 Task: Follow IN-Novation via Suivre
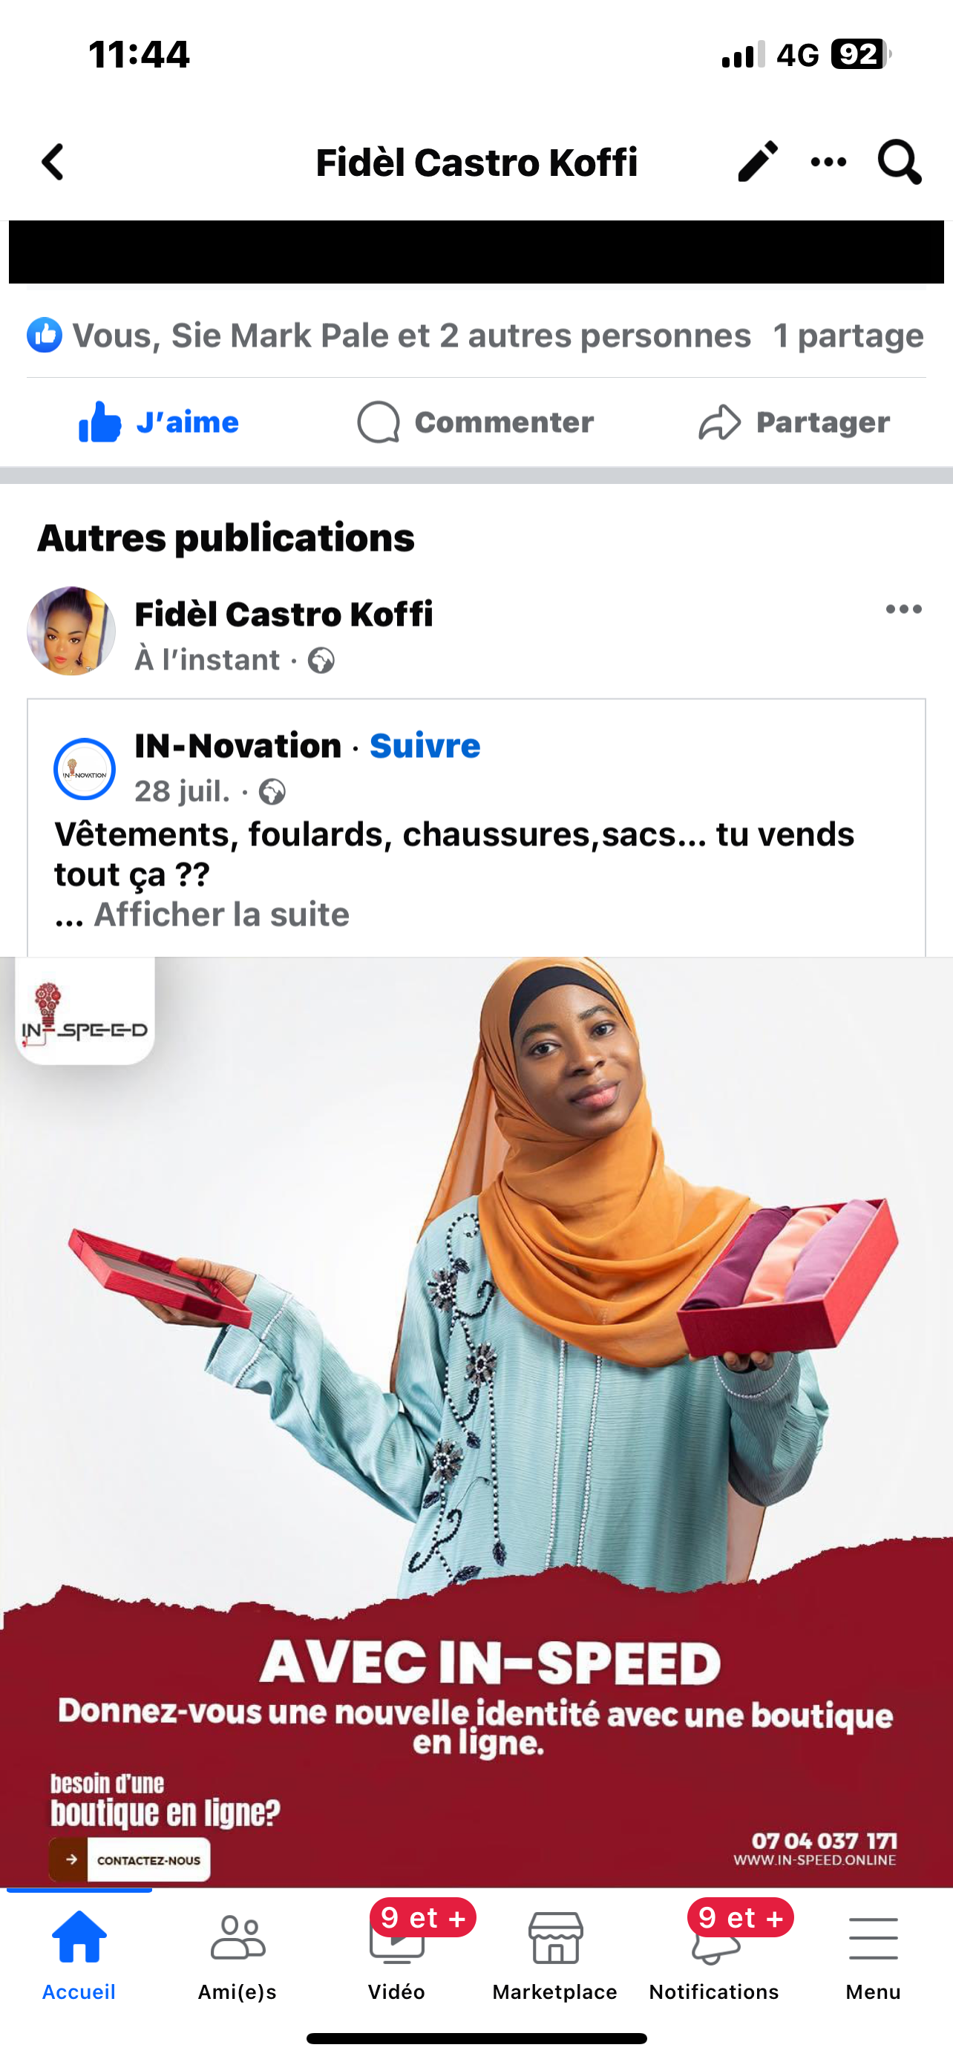pyautogui.click(x=425, y=746)
